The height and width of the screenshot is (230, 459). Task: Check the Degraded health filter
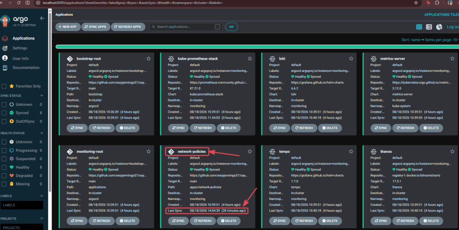tap(4, 176)
